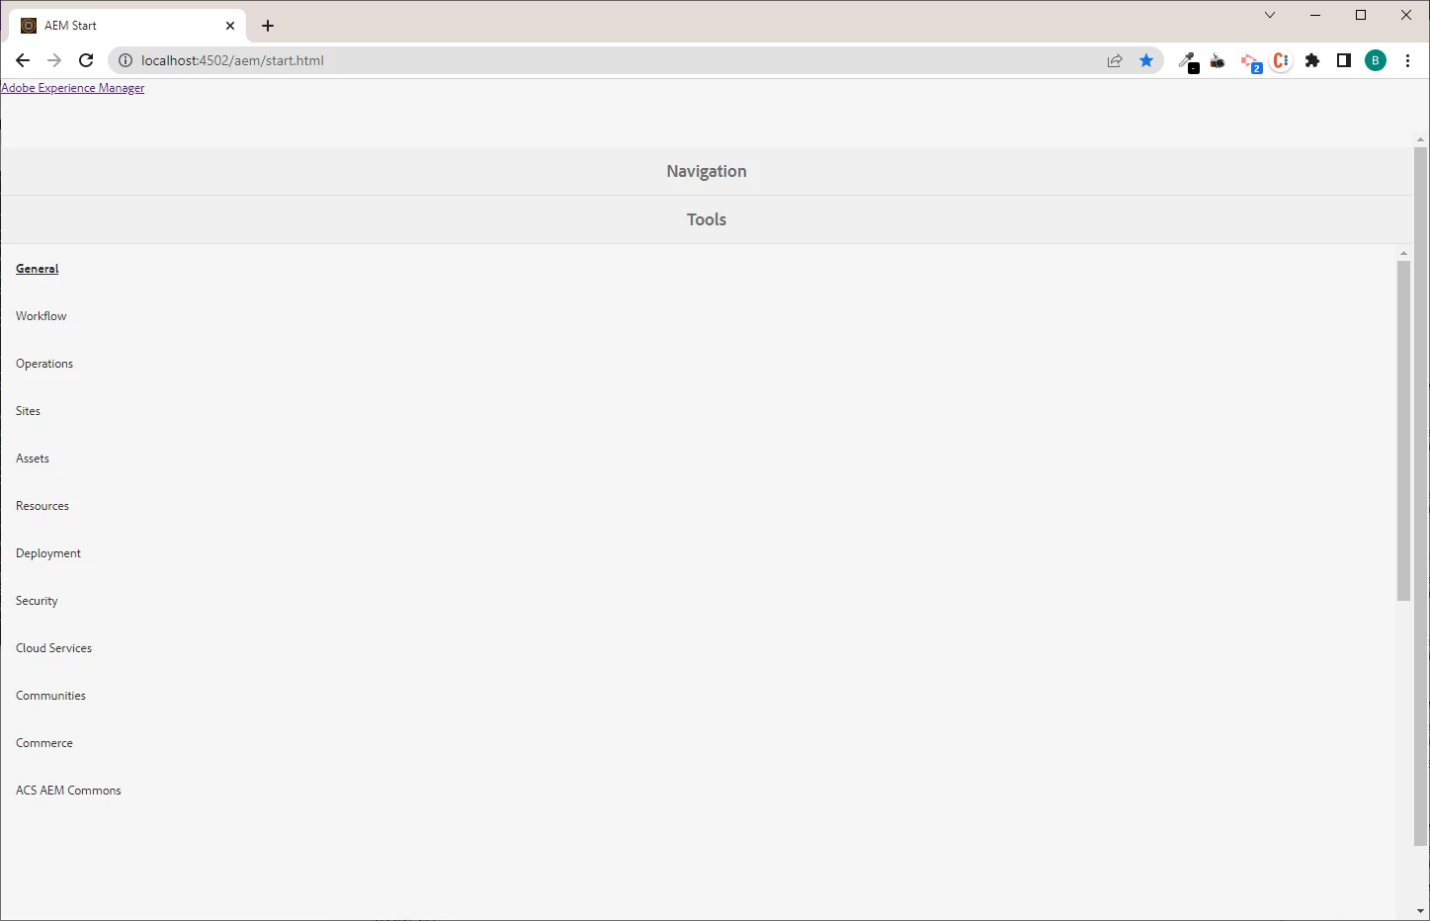Open the browser side panel
Screen dimensions: 1430x921
pos(1344,60)
